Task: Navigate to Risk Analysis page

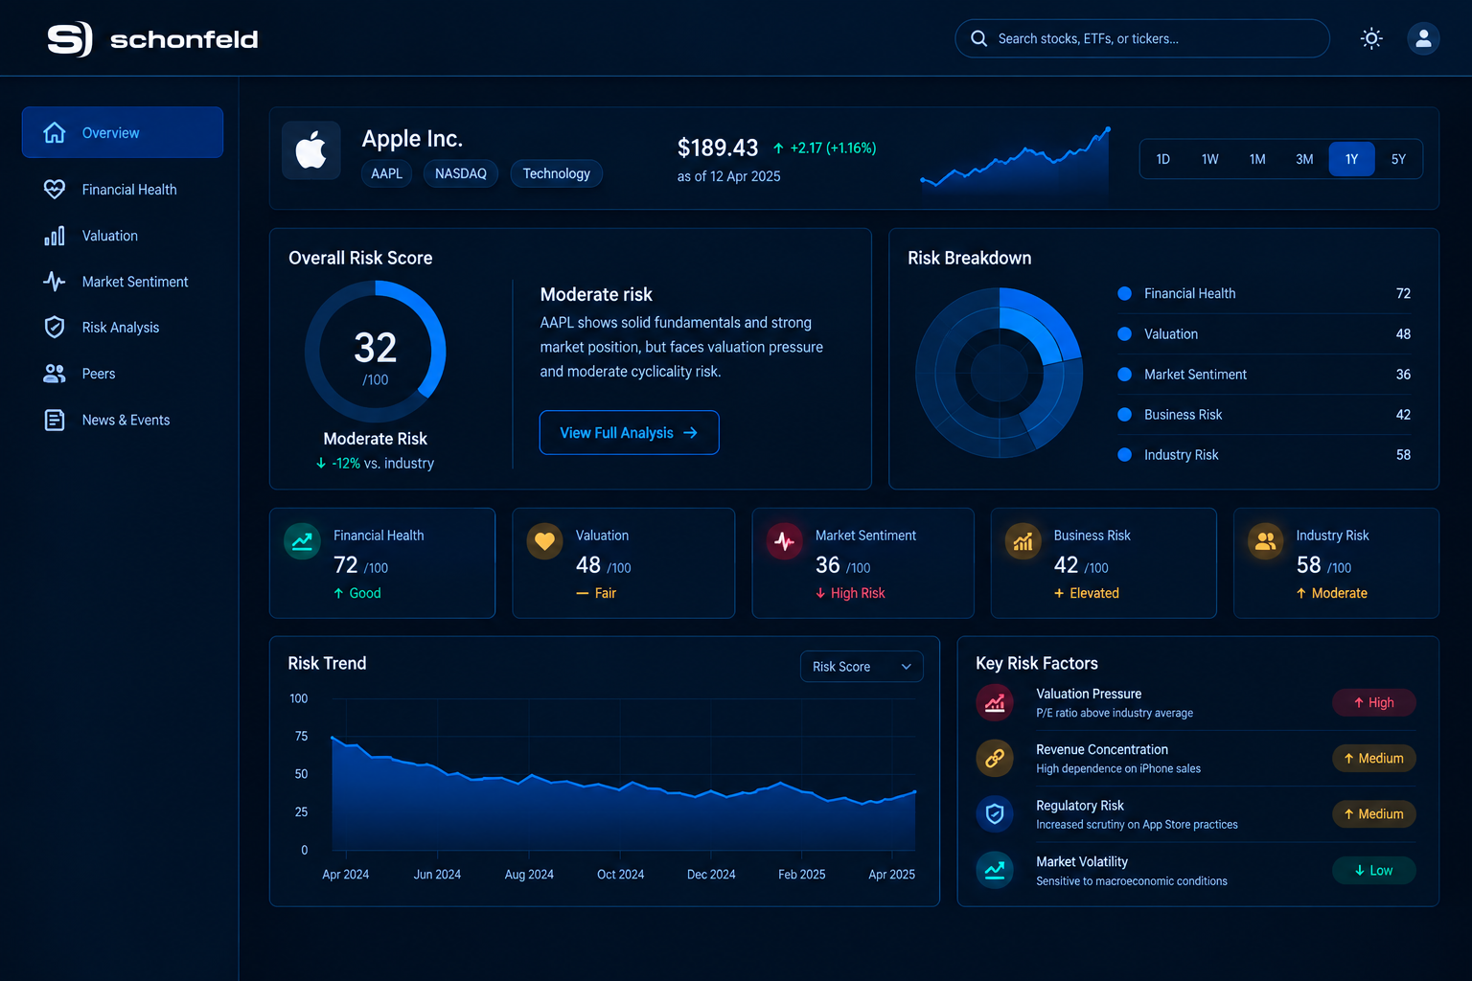Action: click(123, 328)
